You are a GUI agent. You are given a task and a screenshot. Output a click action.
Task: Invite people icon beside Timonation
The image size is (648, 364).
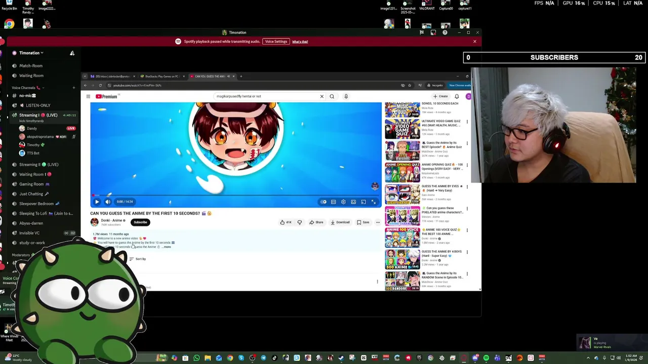pyautogui.click(x=72, y=53)
